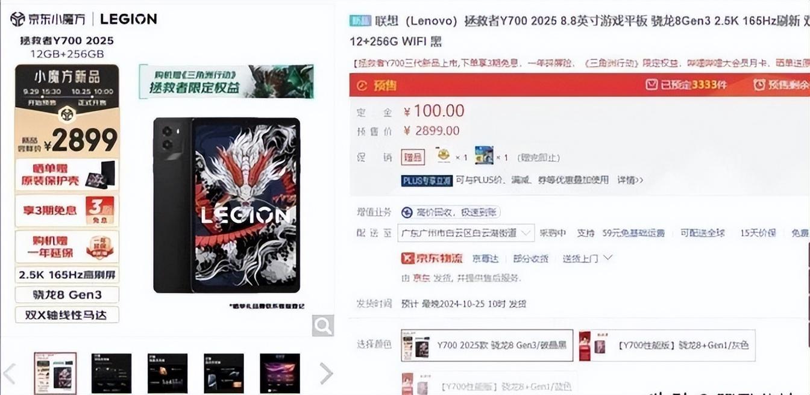
Task: Go to previous thumbnails with left arrow
Action: click(x=9, y=373)
